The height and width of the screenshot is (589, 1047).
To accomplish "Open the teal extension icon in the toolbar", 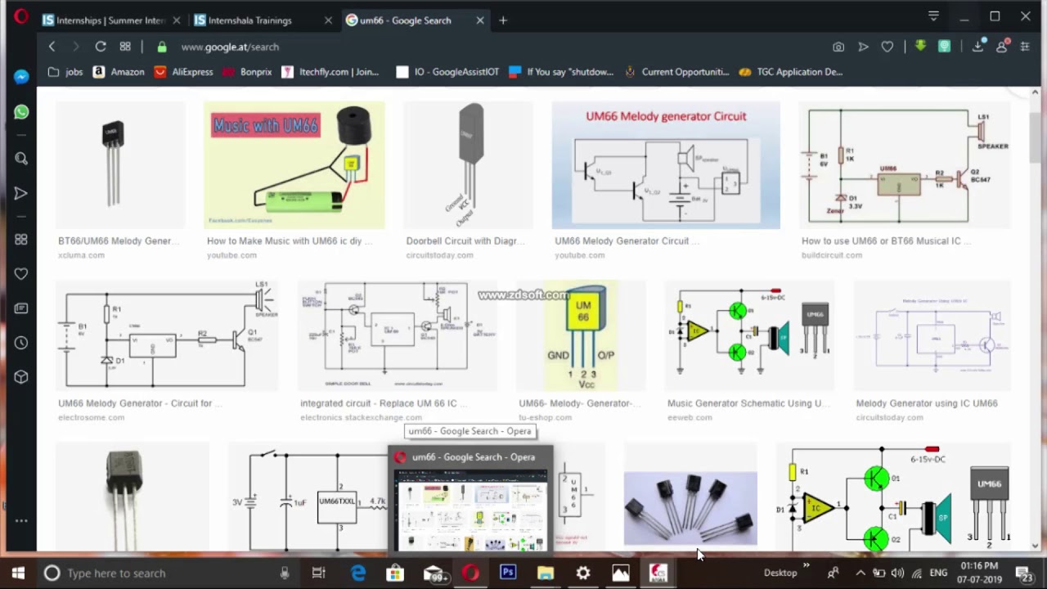I will (945, 47).
